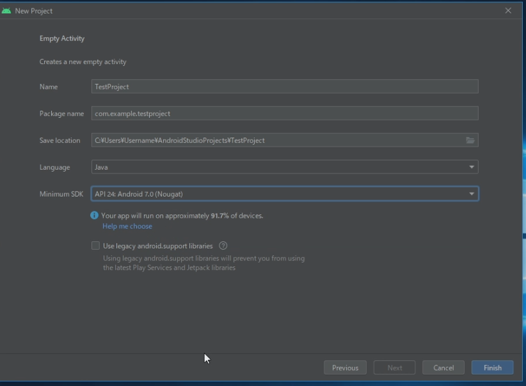Click the Android Studio logo in title bar
The height and width of the screenshot is (386, 526).
(7, 11)
